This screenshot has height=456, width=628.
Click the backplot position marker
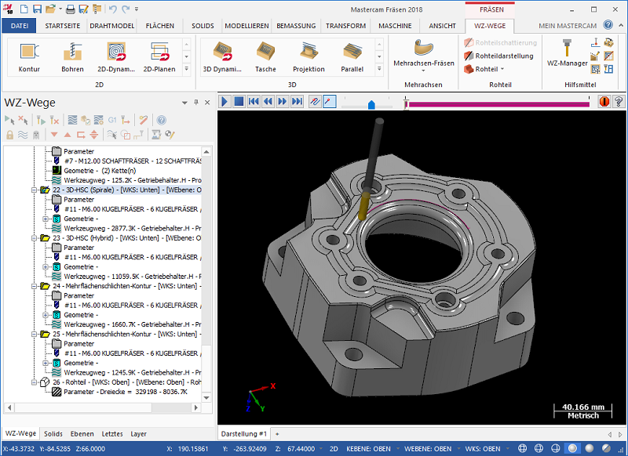(x=406, y=103)
